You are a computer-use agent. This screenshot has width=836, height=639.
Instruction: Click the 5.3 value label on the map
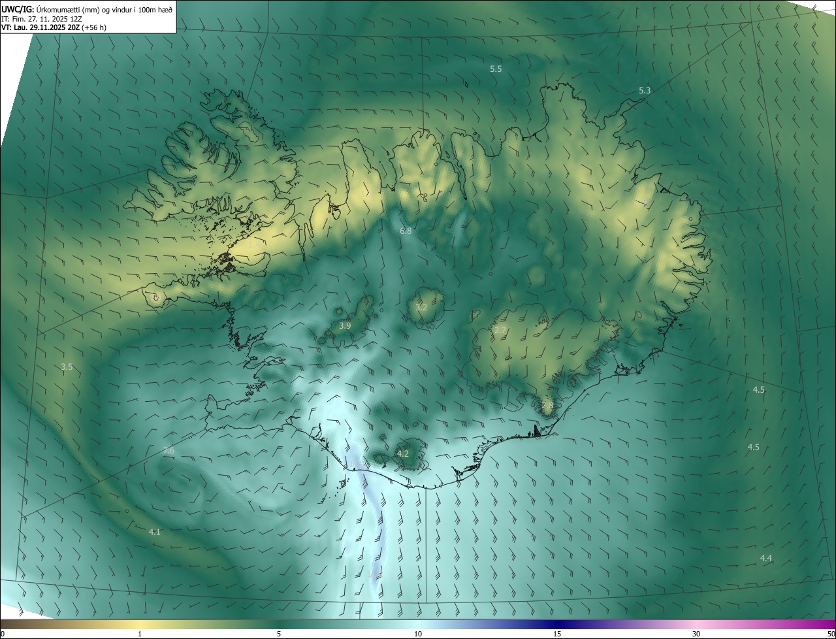point(645,90)
